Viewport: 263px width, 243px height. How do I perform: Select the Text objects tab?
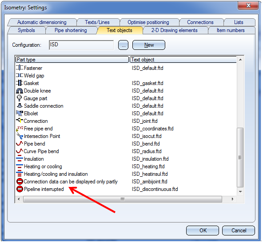[120, 30]
